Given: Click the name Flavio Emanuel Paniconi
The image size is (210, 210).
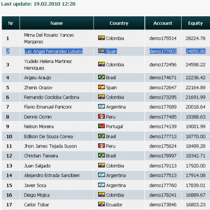Looking at the screenshot, I should 48,107.
